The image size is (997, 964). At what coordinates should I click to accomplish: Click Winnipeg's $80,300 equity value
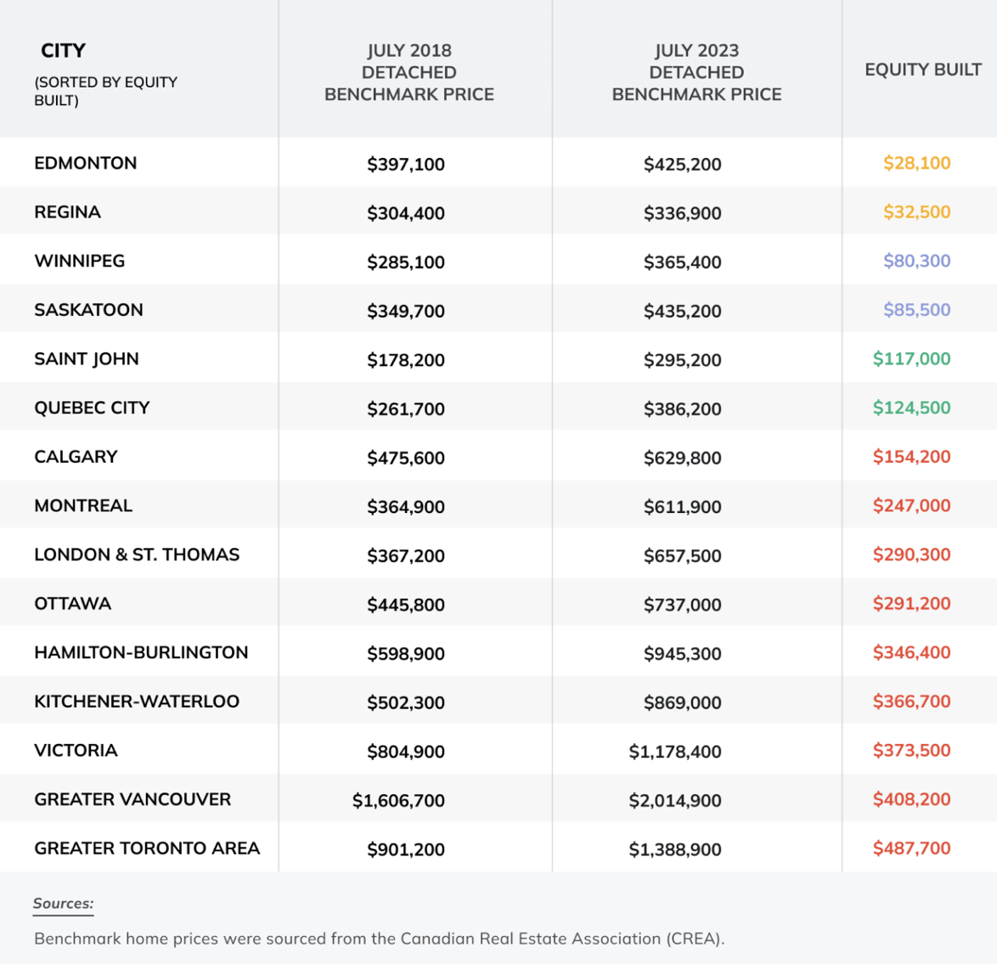[916, 261]
